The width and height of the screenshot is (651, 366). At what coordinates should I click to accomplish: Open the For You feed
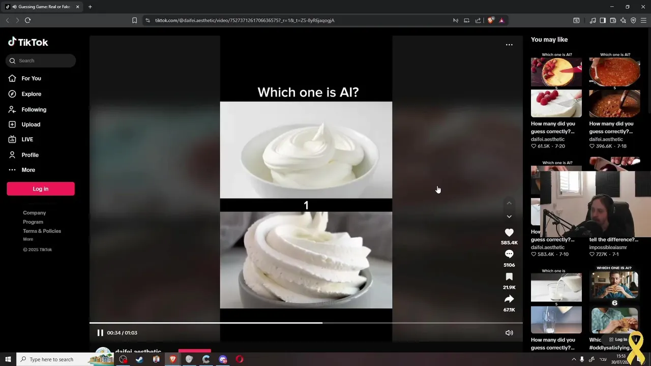click(x=31, y=78)
